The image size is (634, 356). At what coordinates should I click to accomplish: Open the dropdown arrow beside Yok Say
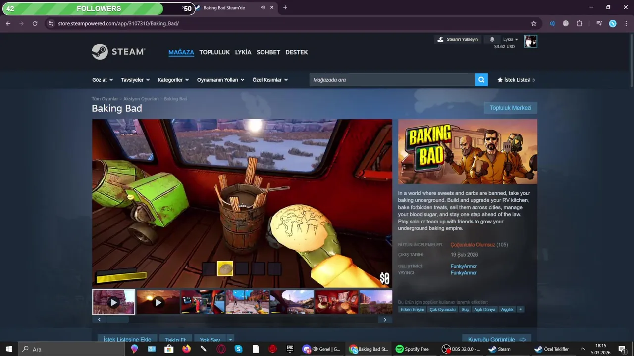tap(230, 340)
